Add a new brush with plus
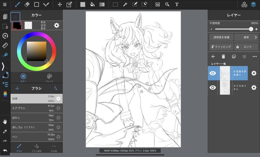The height and width of the screenshot is (157, 260). coord(17,89)
